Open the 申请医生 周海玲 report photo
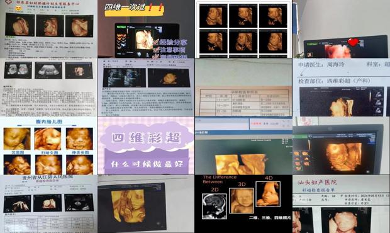Screen dimensions: 390x233 coord(341,87)
